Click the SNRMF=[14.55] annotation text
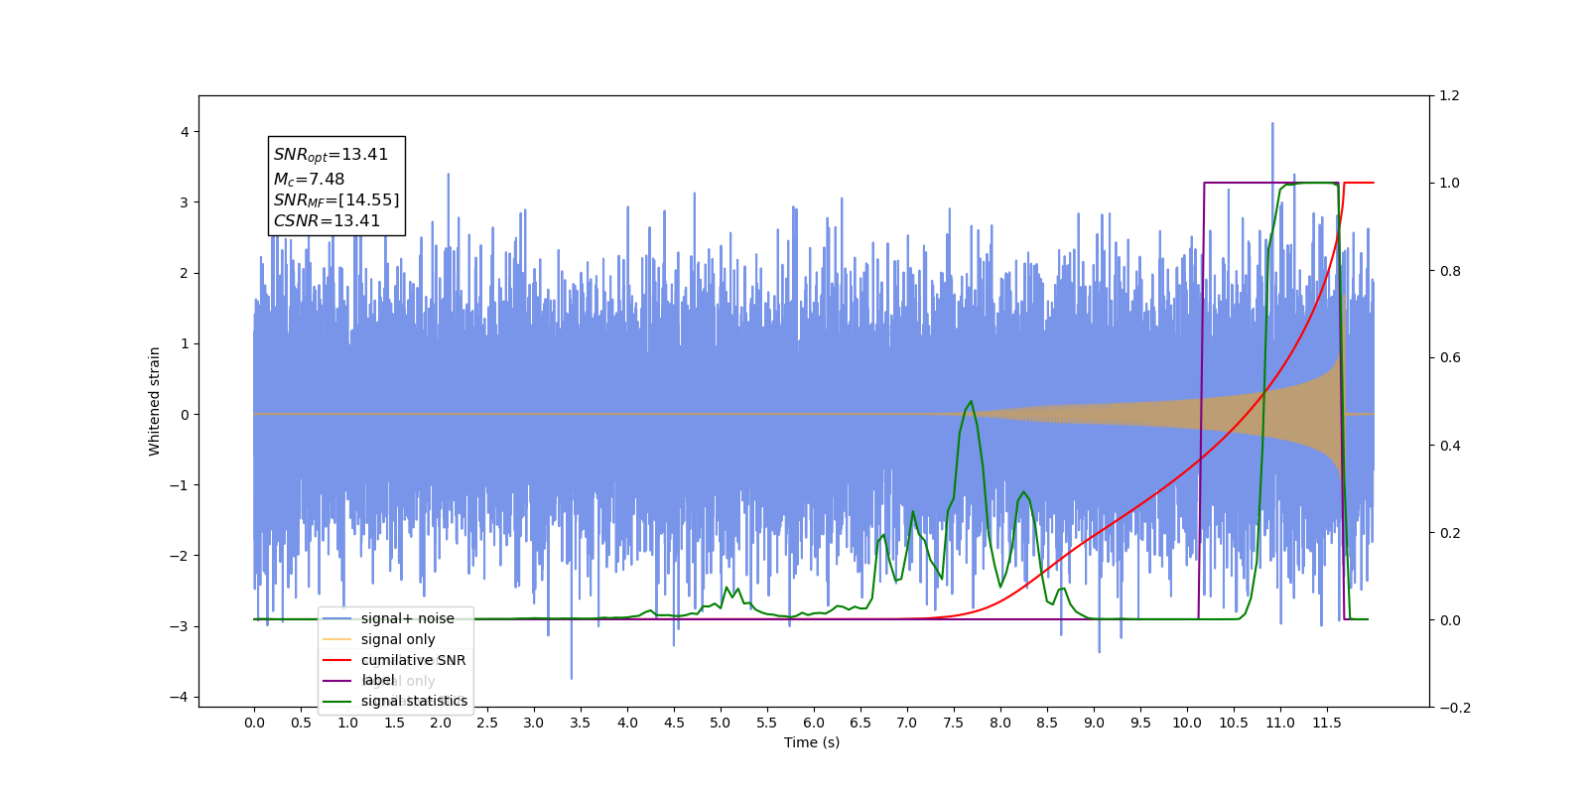Viewport: 1588px width, 794px height. 336,199
